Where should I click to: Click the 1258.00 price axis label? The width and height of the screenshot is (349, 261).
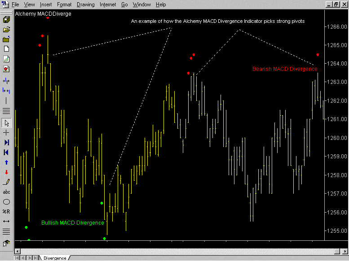337,175
